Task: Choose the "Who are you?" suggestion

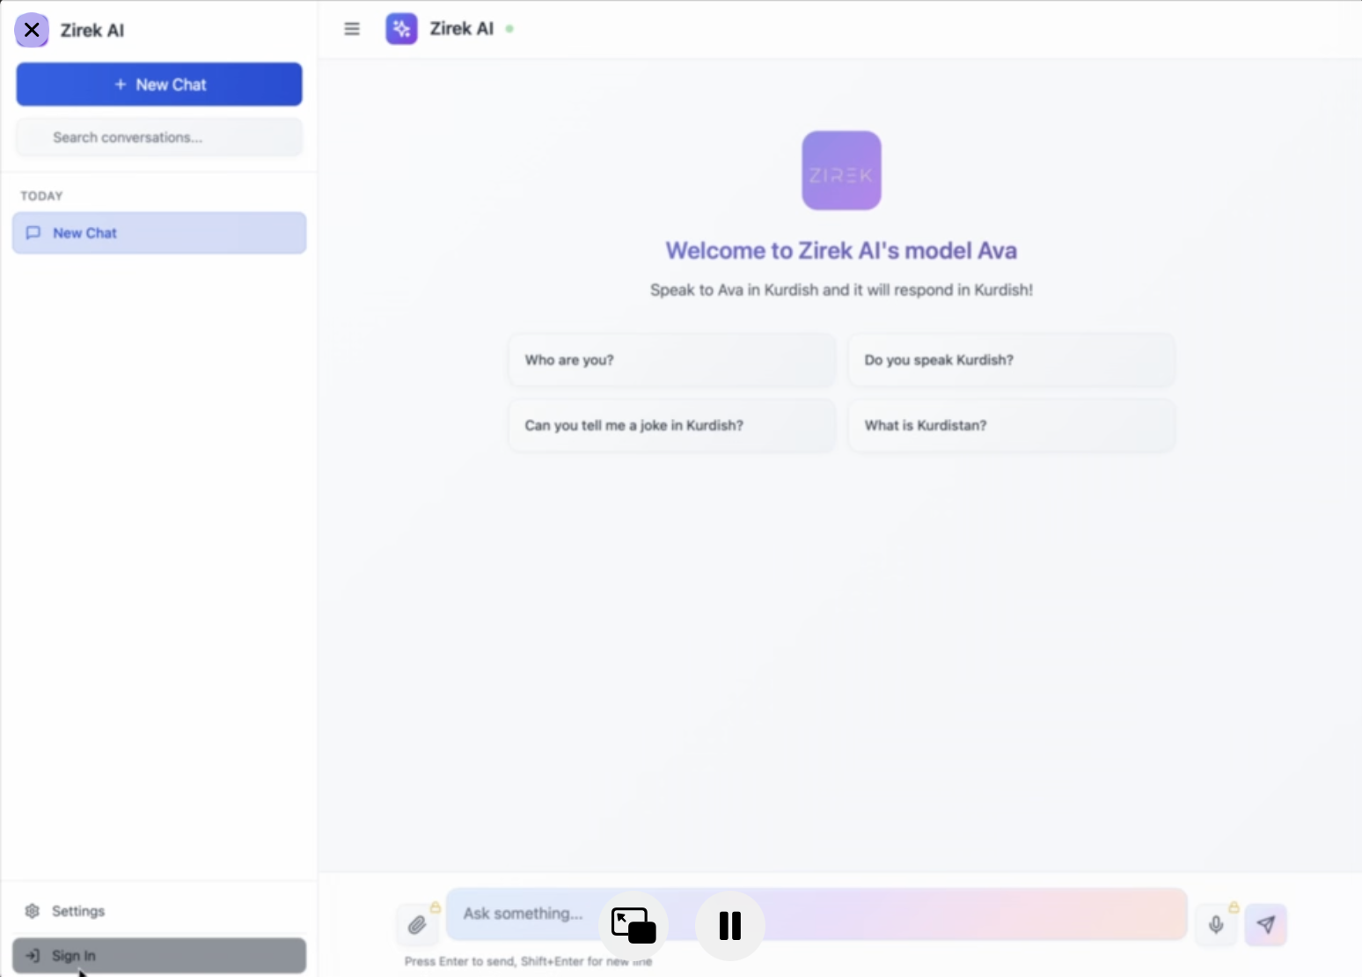Action: (671, 360)
